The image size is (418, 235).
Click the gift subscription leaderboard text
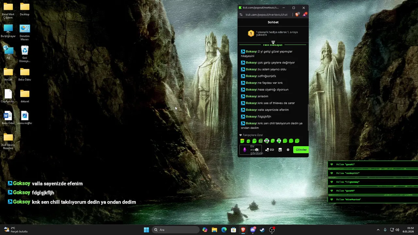277,33
